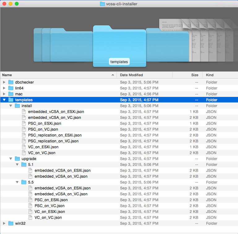The width and height of the screenshot is (238, 234).
Task: Click the dbchecker folder icon
Action: [11, 82]
